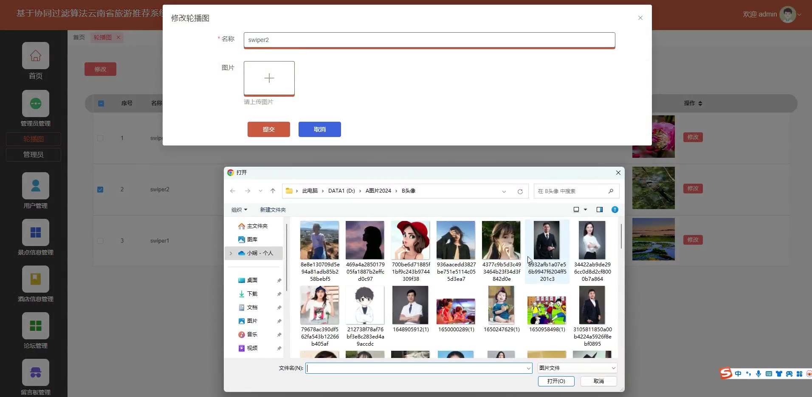Open the view options dropdown arrow

(x=585, y=210)
